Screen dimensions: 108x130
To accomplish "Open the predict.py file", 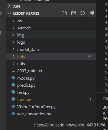I will coord(51,85).
